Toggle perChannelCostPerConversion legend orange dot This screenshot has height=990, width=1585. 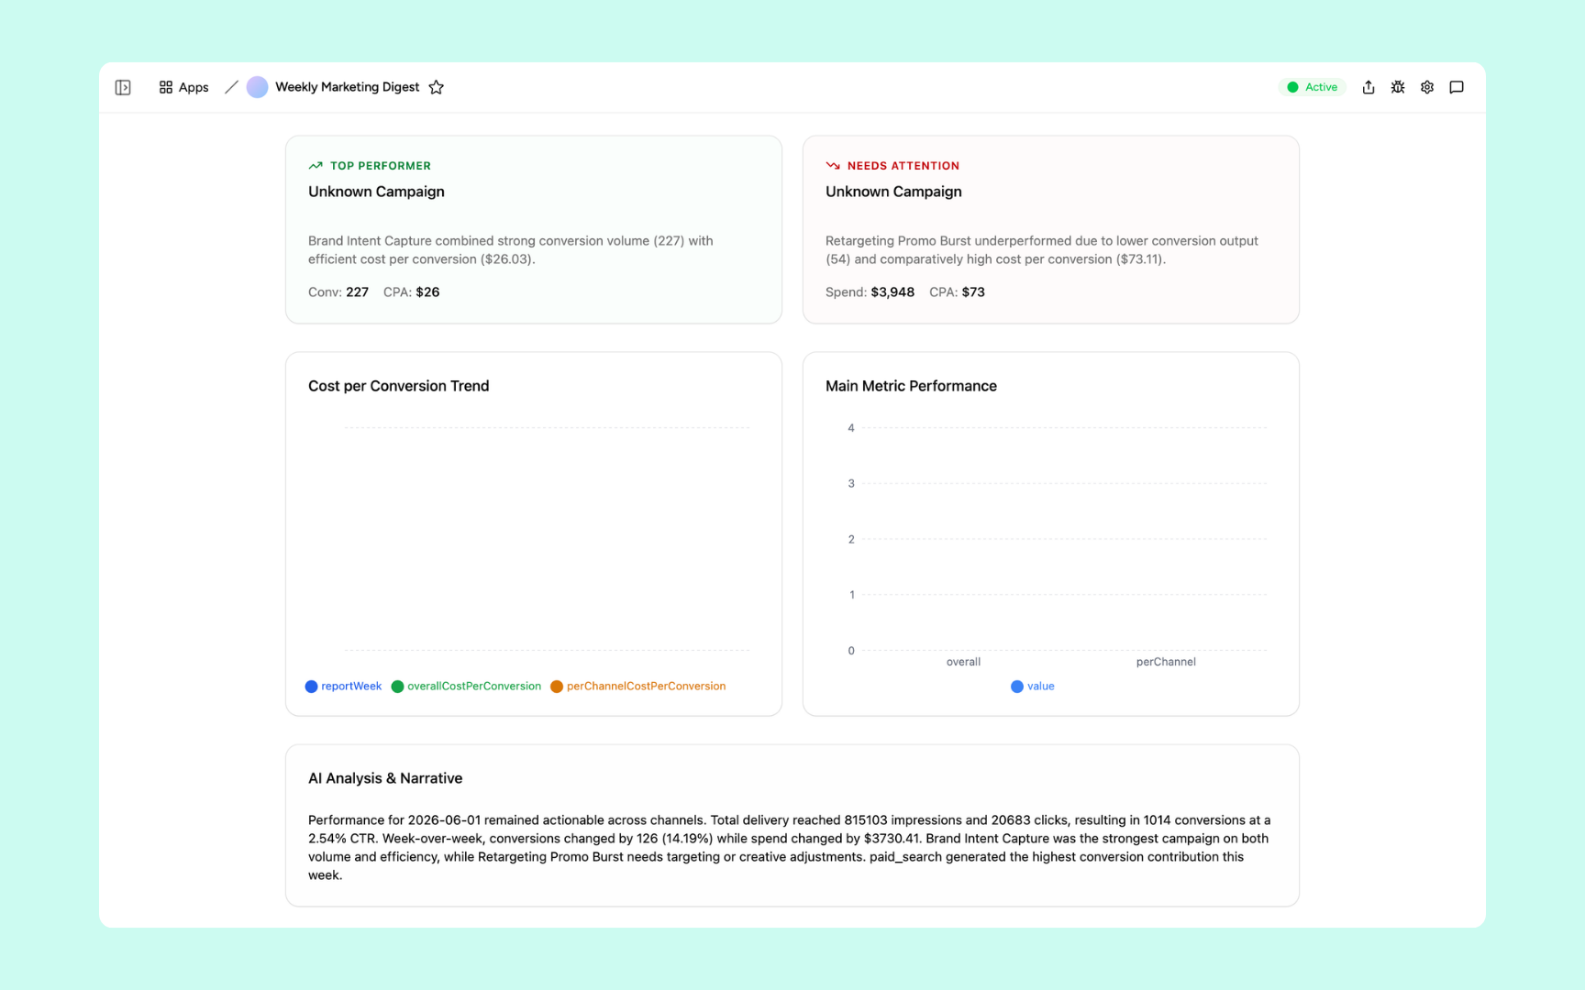(557, 687)
